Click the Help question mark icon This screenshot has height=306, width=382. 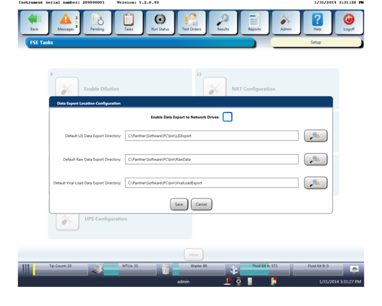click(317, 21)
